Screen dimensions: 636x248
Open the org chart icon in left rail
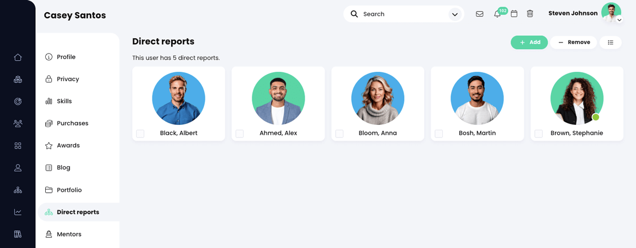coord(18,190)
